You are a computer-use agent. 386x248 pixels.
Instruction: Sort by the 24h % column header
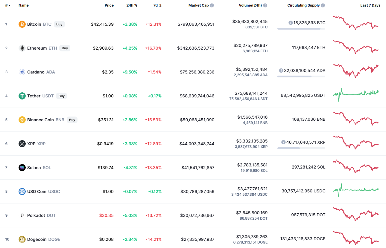[x=132, y=5]
